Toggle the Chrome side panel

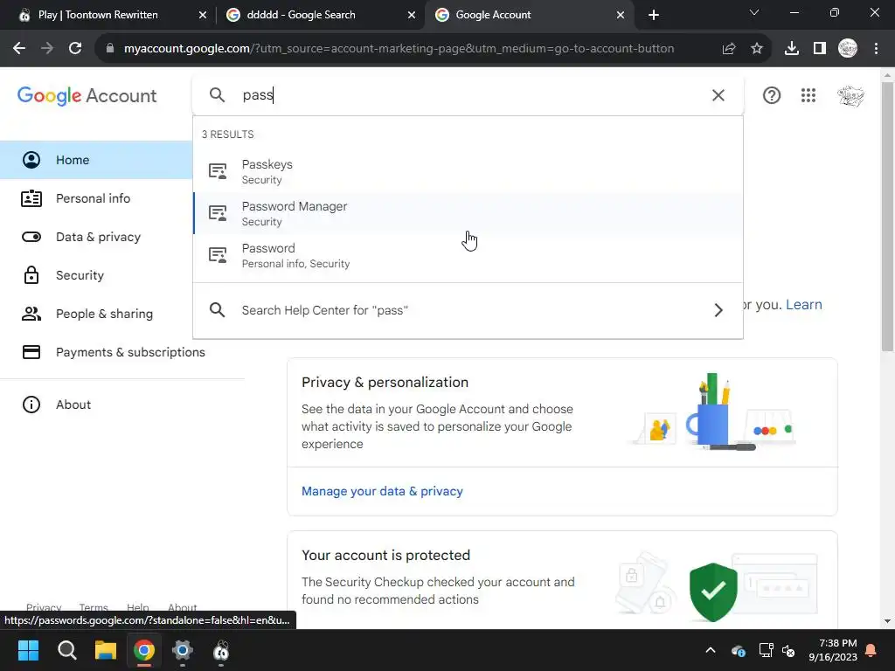point(819,49)
